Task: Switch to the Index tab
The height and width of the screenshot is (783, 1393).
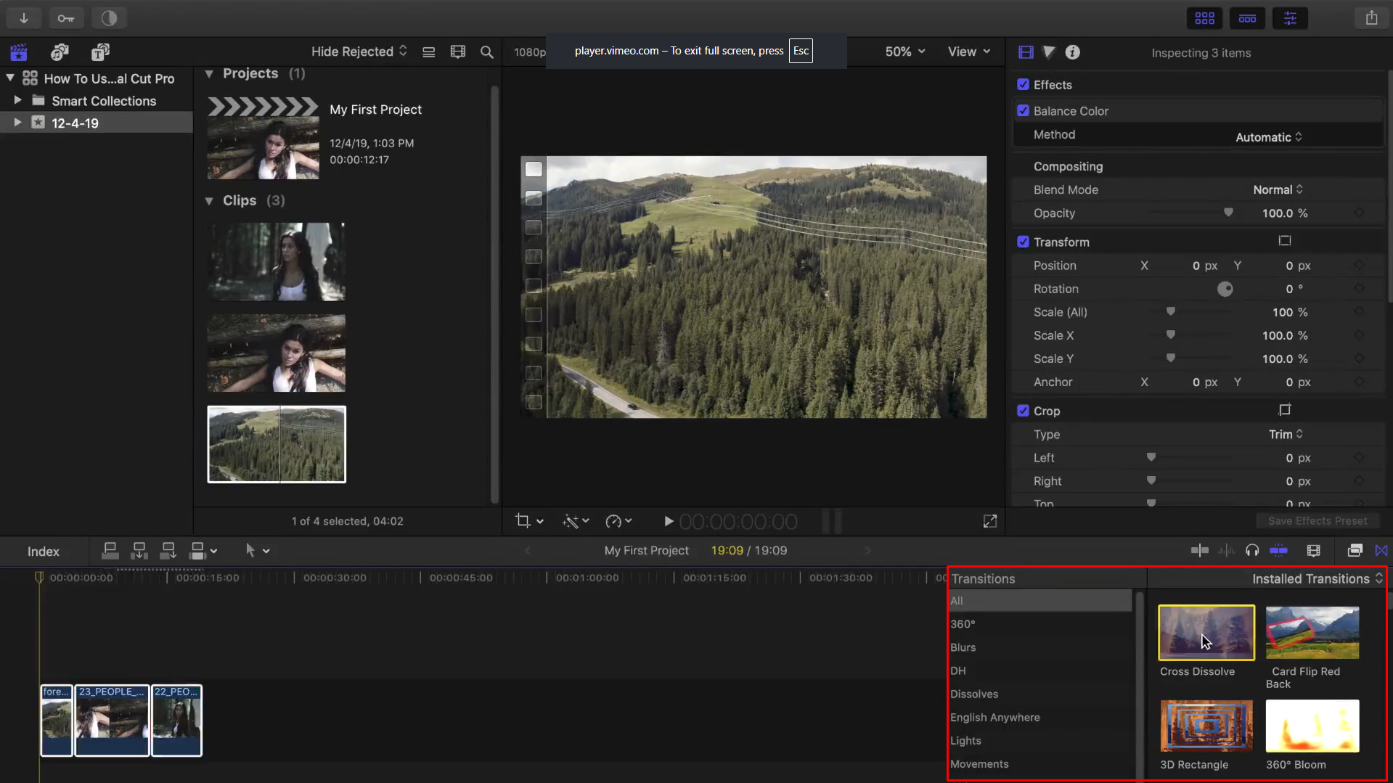Action: point(42,551)
